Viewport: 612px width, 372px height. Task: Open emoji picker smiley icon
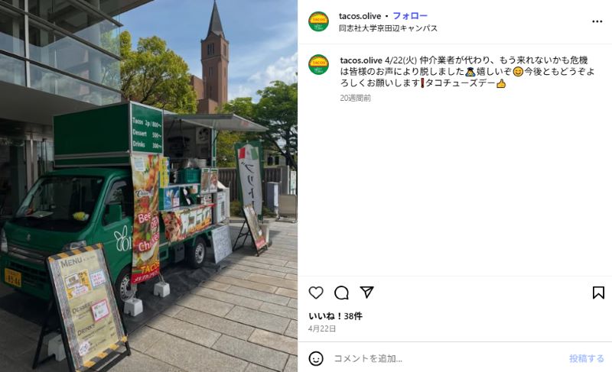(316, 358)
